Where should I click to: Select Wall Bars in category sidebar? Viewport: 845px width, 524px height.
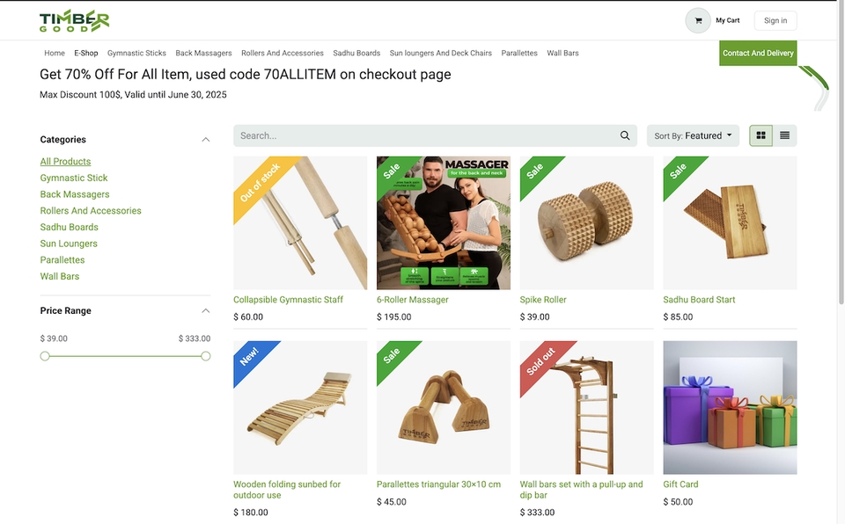point(59,276)
